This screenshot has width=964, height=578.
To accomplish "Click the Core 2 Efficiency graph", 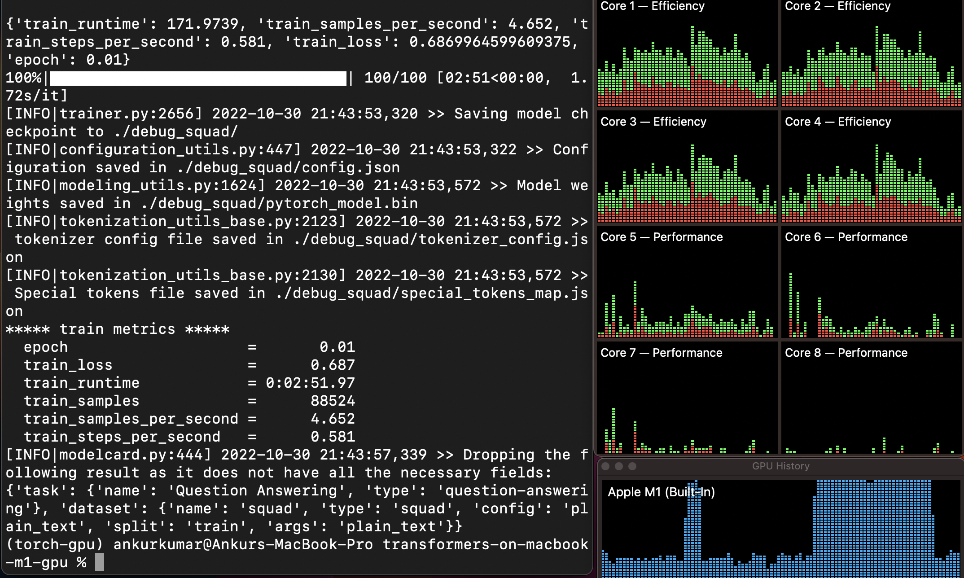I will coord(871,58).
